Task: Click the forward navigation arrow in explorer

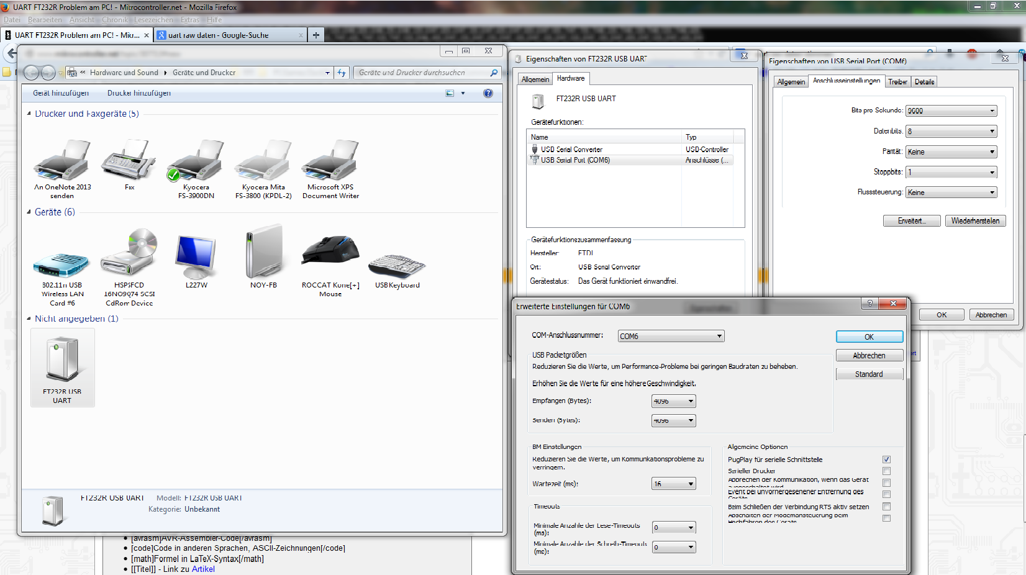Action: point(48,73)
